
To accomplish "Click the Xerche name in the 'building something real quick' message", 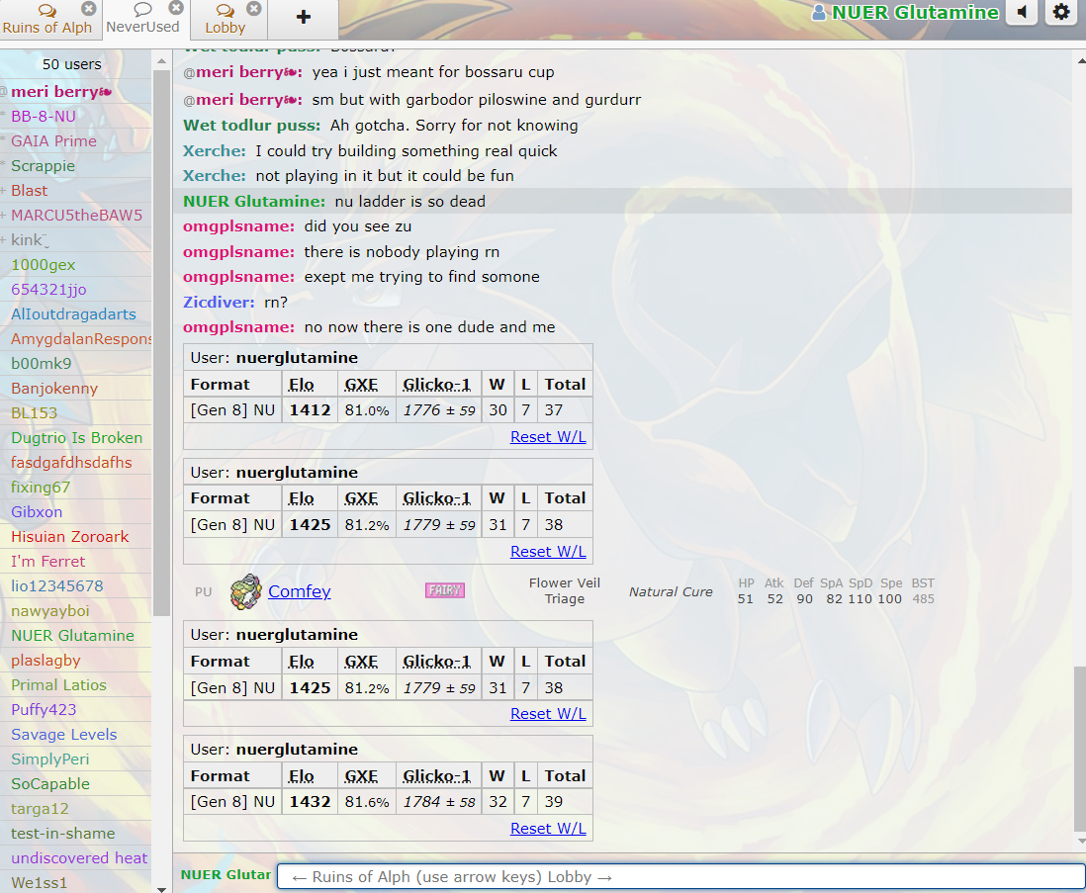I will 214,151.
